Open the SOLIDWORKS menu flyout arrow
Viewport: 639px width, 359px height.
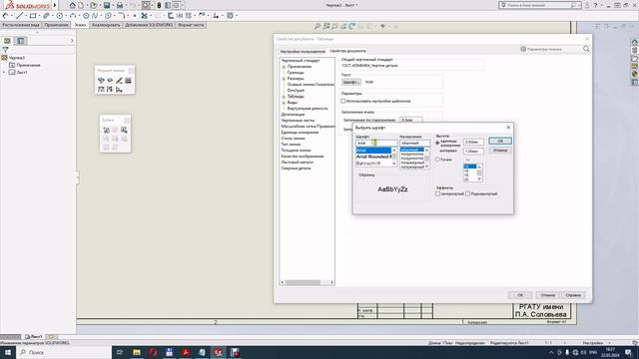tap(55, 5)
